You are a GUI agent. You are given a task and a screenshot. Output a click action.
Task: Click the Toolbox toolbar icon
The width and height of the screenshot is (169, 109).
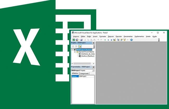pyautogui.click(x=128, y=40)
